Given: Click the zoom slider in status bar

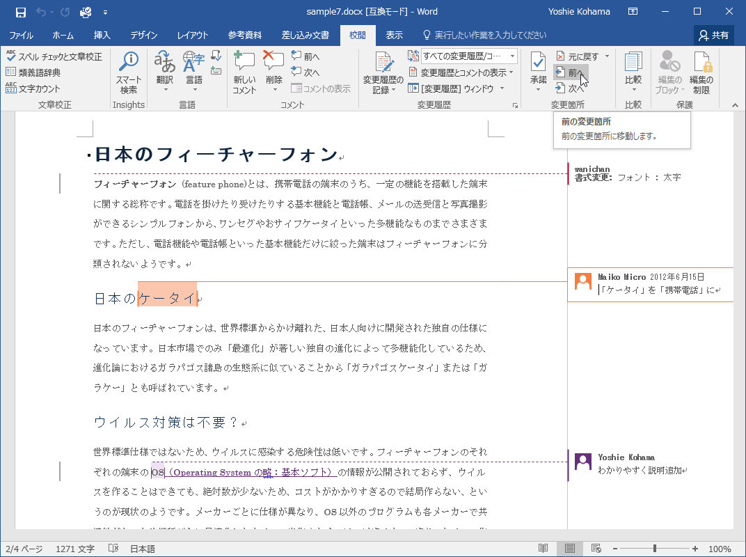Looking at the screenshot, I should click(654, 549).
